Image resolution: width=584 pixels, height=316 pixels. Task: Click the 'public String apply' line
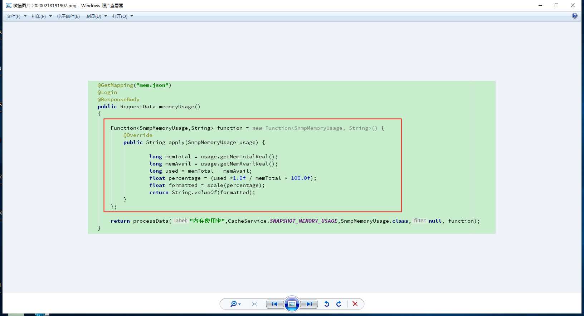(194, 142)
